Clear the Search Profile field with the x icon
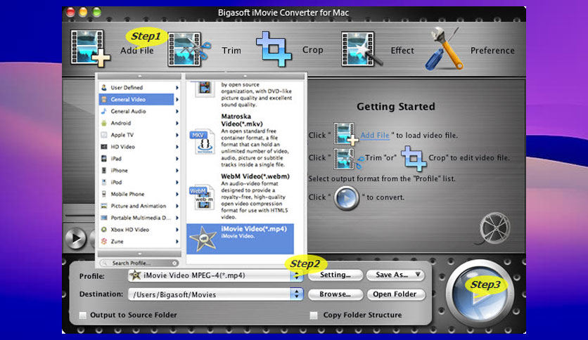Image resolution: width=588 pixels, height=340 pixels. [174, 263]
